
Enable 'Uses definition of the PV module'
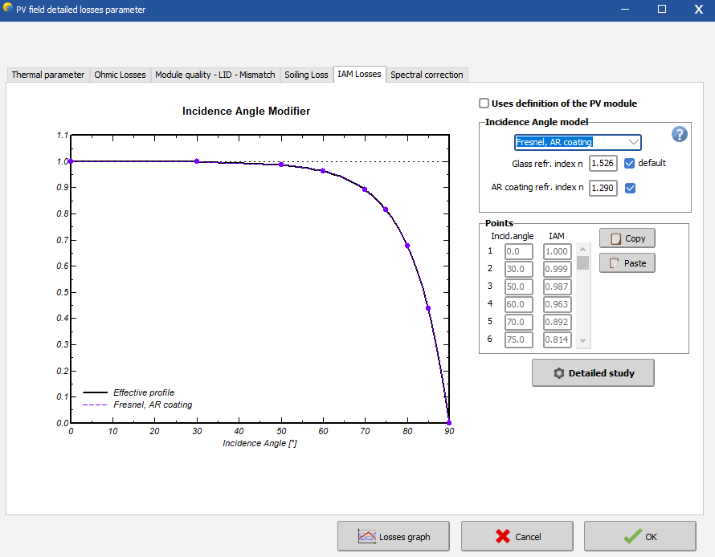coord(484,104)
